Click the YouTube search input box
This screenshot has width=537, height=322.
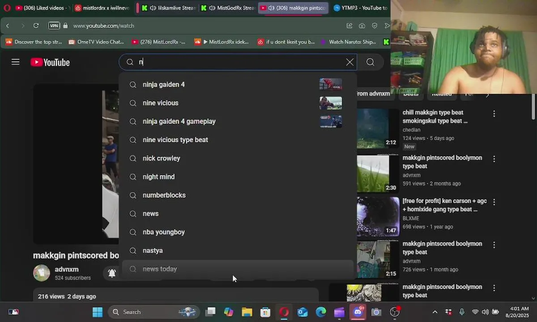(x=237, y=62)
